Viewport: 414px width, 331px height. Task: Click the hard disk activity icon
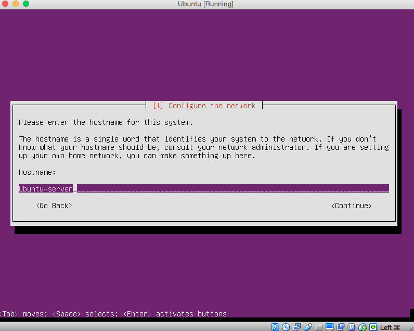coord(275,327)
